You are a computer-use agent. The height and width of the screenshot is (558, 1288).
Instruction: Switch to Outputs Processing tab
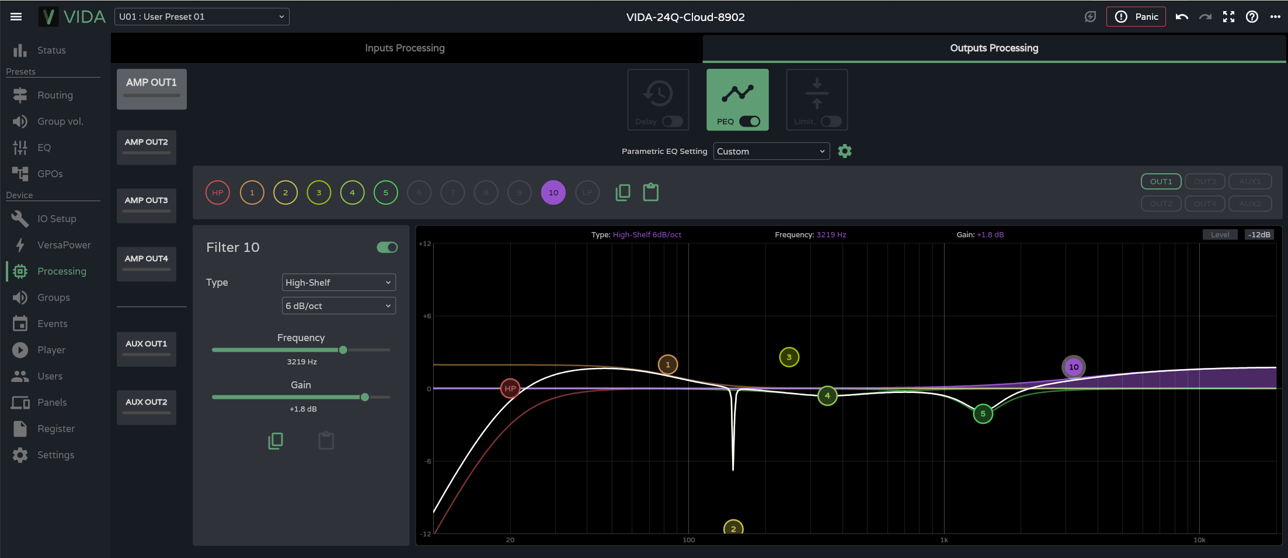994,48
